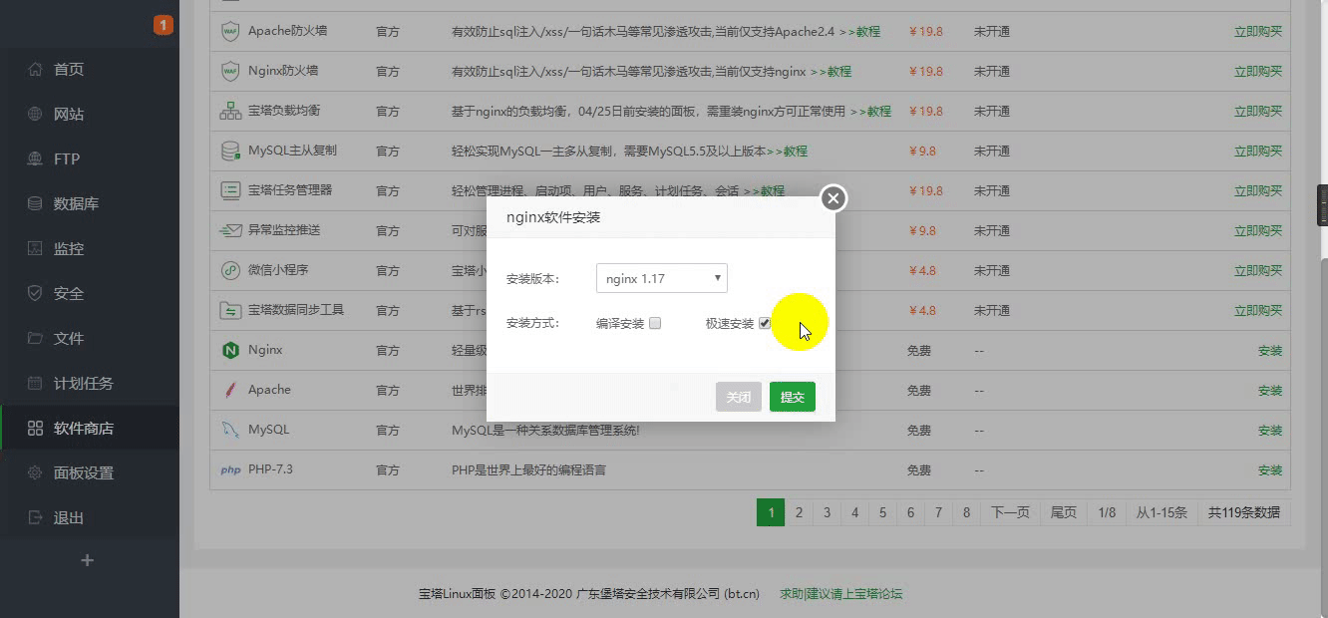Click the 微信小程序 icon

(230, 270)
